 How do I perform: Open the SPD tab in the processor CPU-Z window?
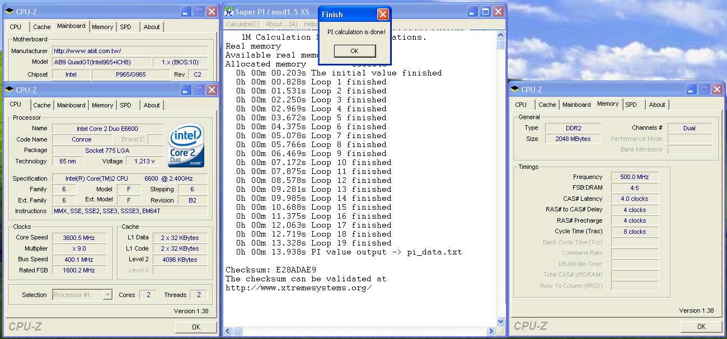pyautogui.click(x=126, y=105)
